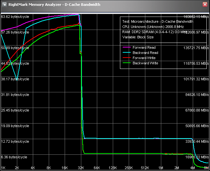Click the CPU: Unknown 2666.8 MHz line
Screen dimensions: 210x171
pos(153,27)
